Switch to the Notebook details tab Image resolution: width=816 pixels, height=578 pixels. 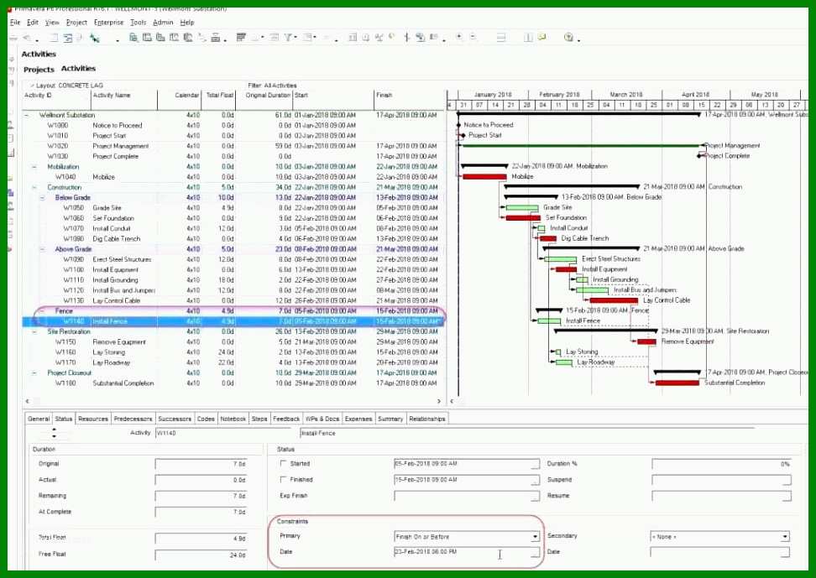pyautogui.click(x=233, y=419)
